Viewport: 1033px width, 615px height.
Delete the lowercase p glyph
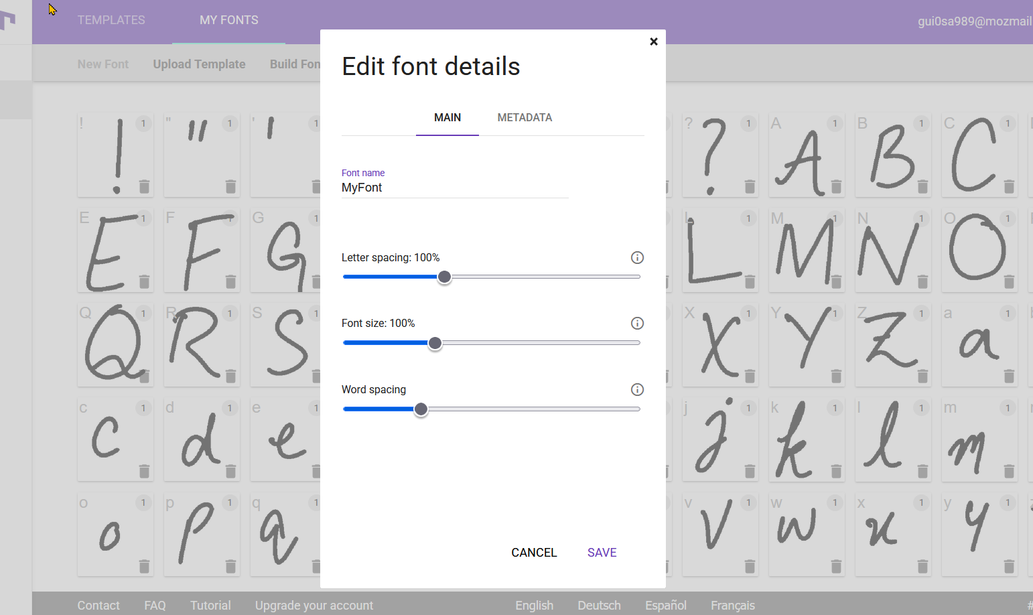pyautogui.click(x=230, y=567)
